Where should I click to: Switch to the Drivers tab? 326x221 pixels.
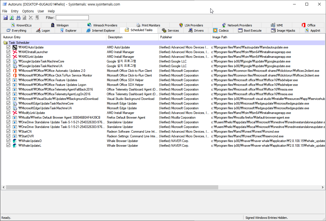tap(196, 30)
